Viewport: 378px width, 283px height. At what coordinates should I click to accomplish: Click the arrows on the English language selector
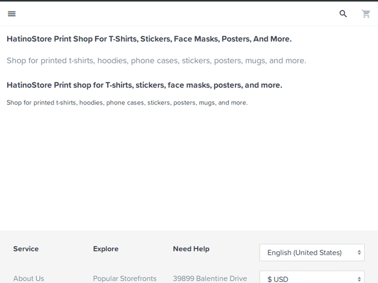tap(359, 252)
